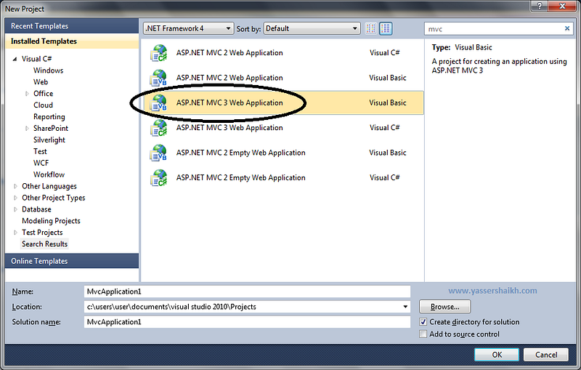Open the Recent Templates section
This screenshot has height=370, width=581.
click(x=72, y=26)
